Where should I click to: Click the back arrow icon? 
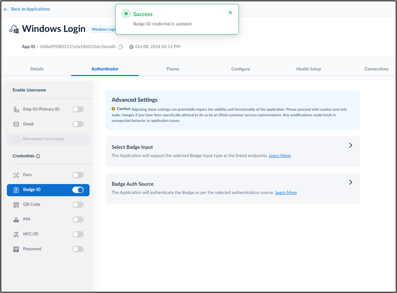5,9
